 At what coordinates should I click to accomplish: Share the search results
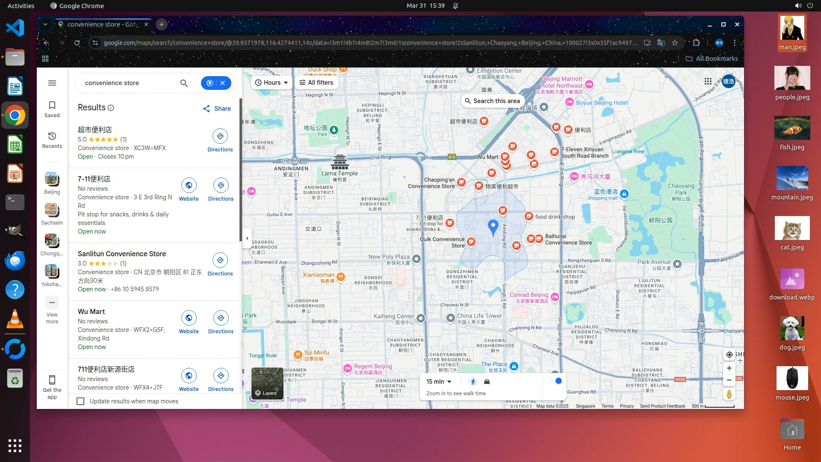(217, 109)
